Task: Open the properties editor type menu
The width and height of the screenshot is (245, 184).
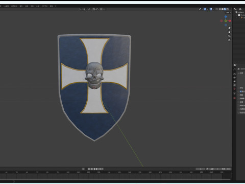Action: [x=235, y=65]
